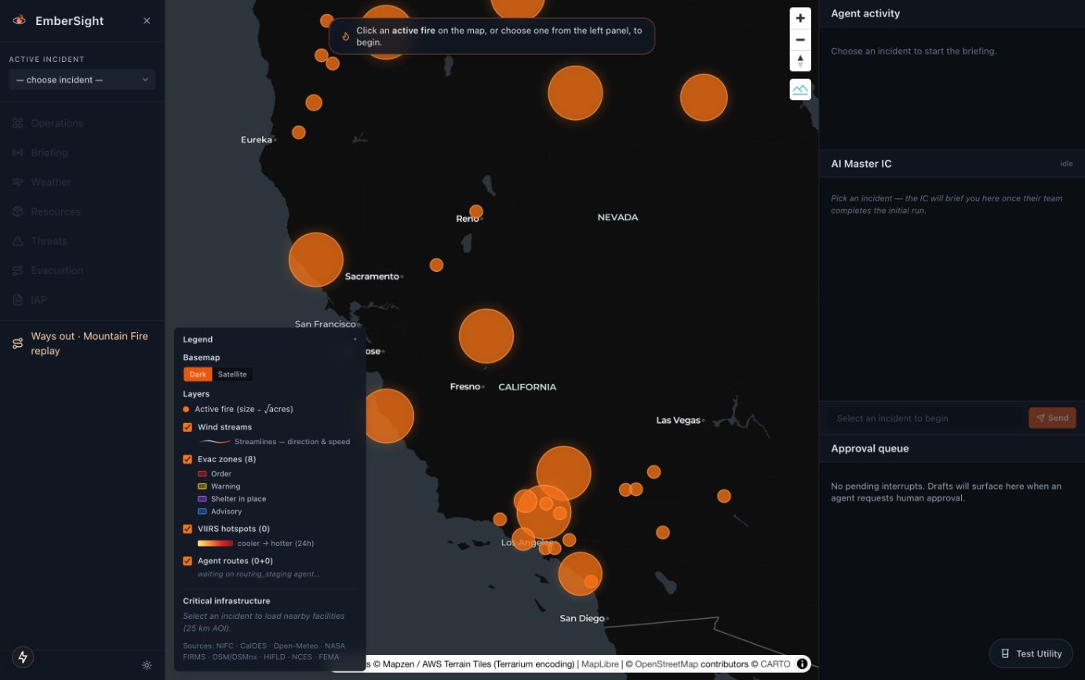Zoom in on the map

pos(800,18)
